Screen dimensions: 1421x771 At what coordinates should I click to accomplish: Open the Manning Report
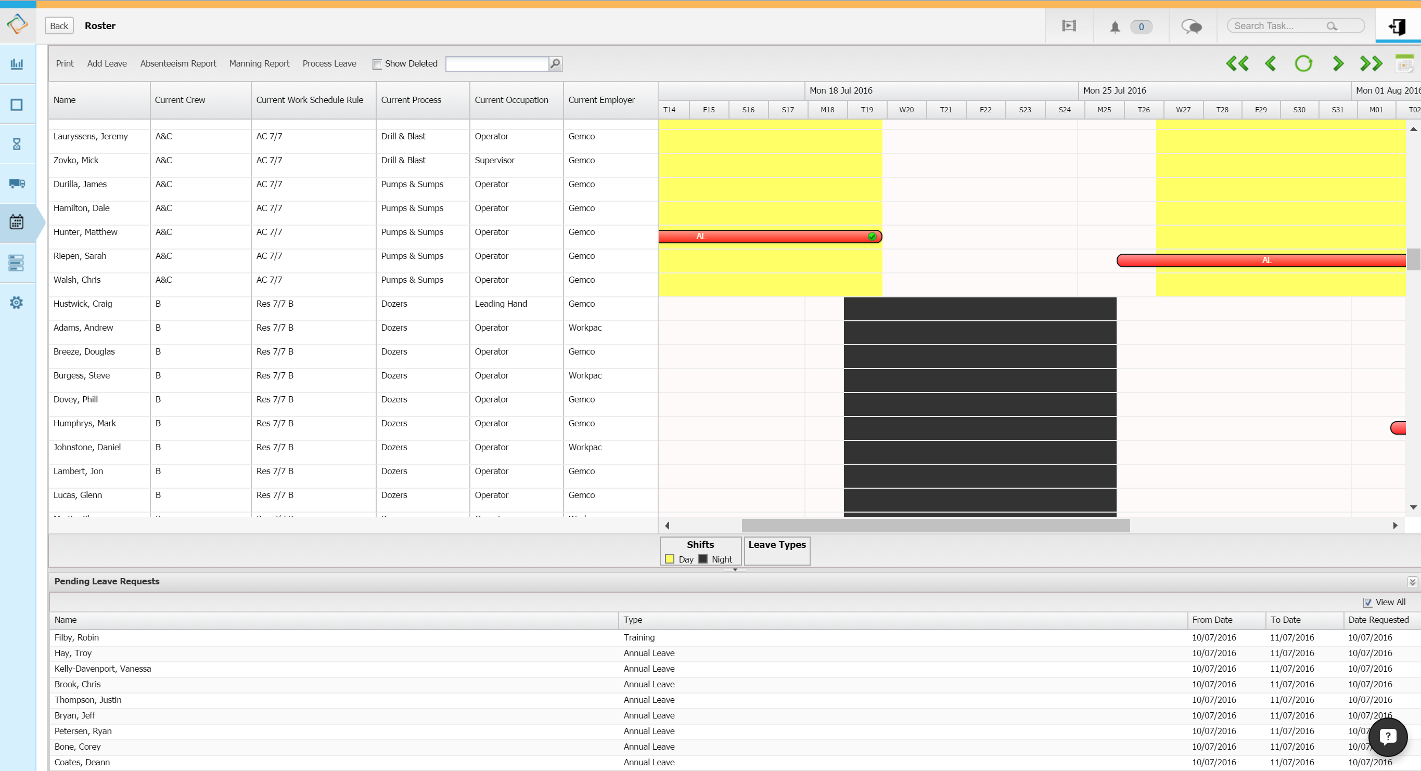pyautogui.click(x=259, y=63)
